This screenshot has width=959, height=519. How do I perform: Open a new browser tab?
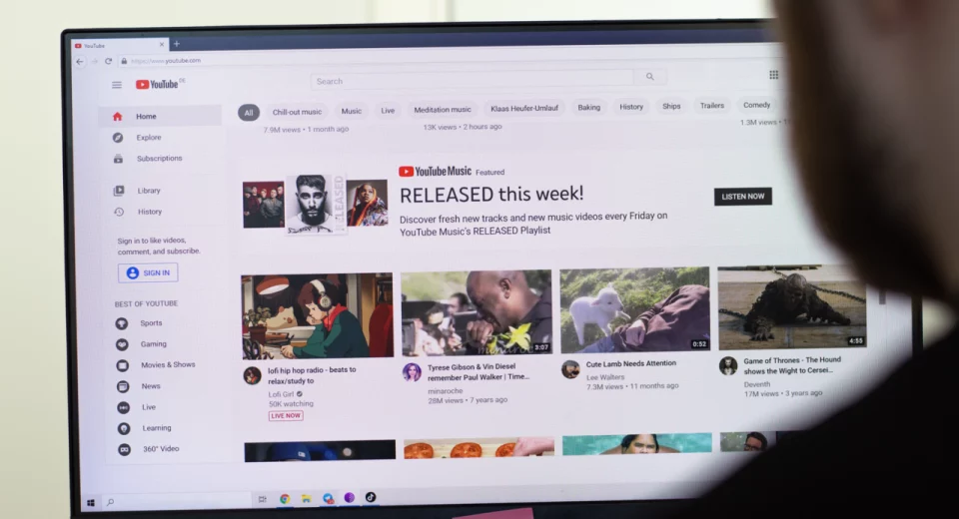176,44
